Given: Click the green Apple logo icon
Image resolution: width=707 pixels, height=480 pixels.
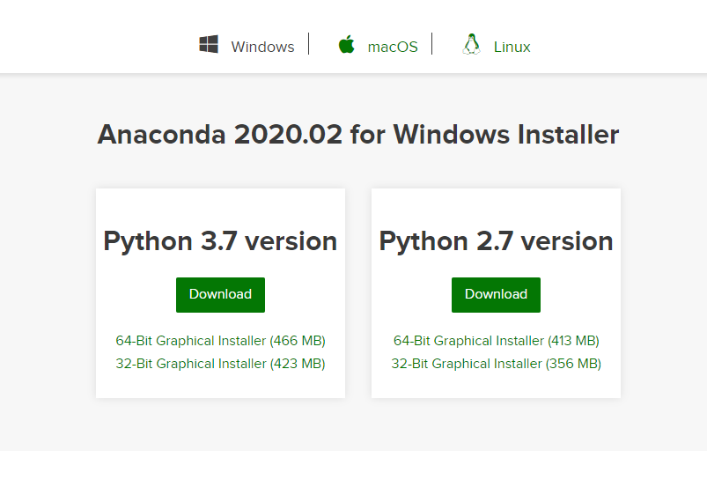Looking at the screenshot, I should coord(346,44).
